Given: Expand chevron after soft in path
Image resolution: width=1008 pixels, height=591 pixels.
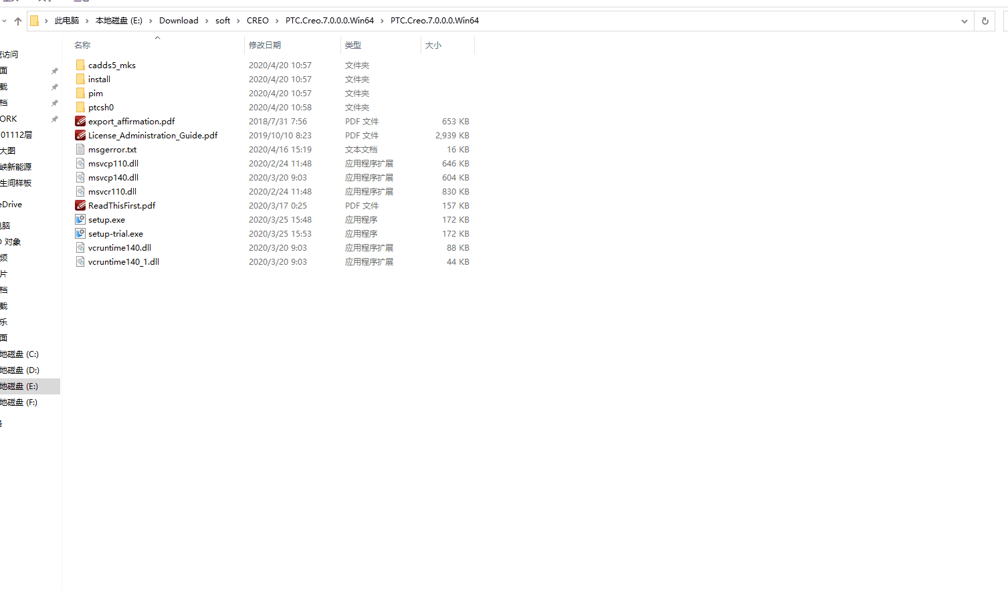Looking at the screenshot, I should point(238,21).
